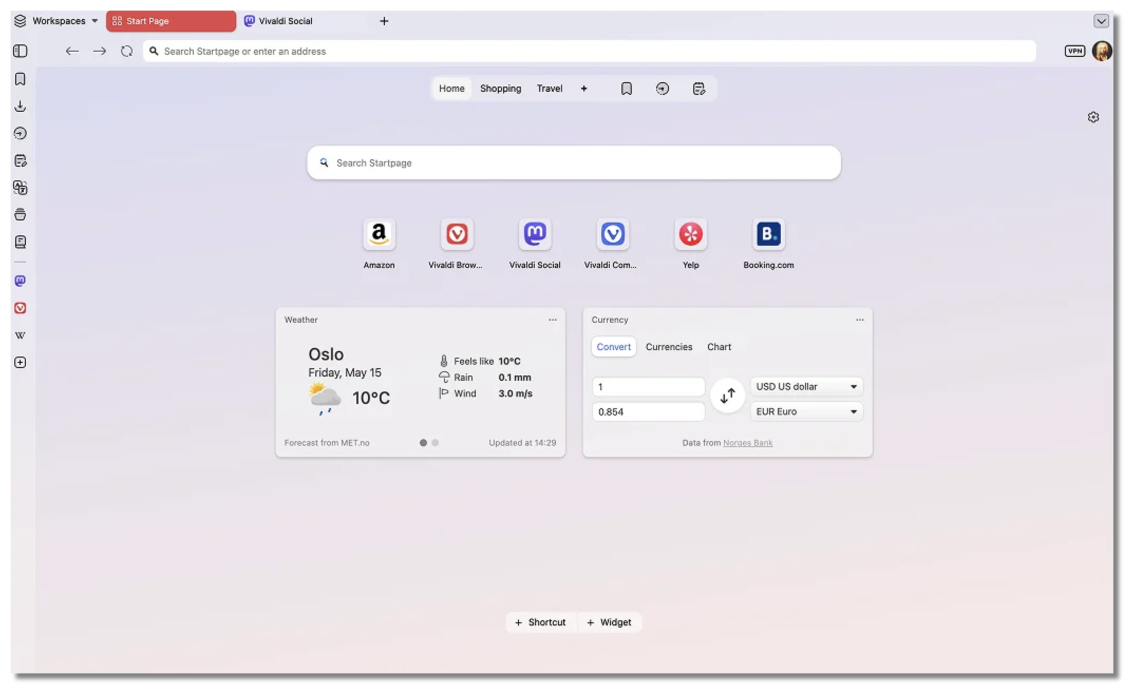This screenshot has height=684, width=1124.
Task: Add a new web panel
Action: click(x=20, y=362)
